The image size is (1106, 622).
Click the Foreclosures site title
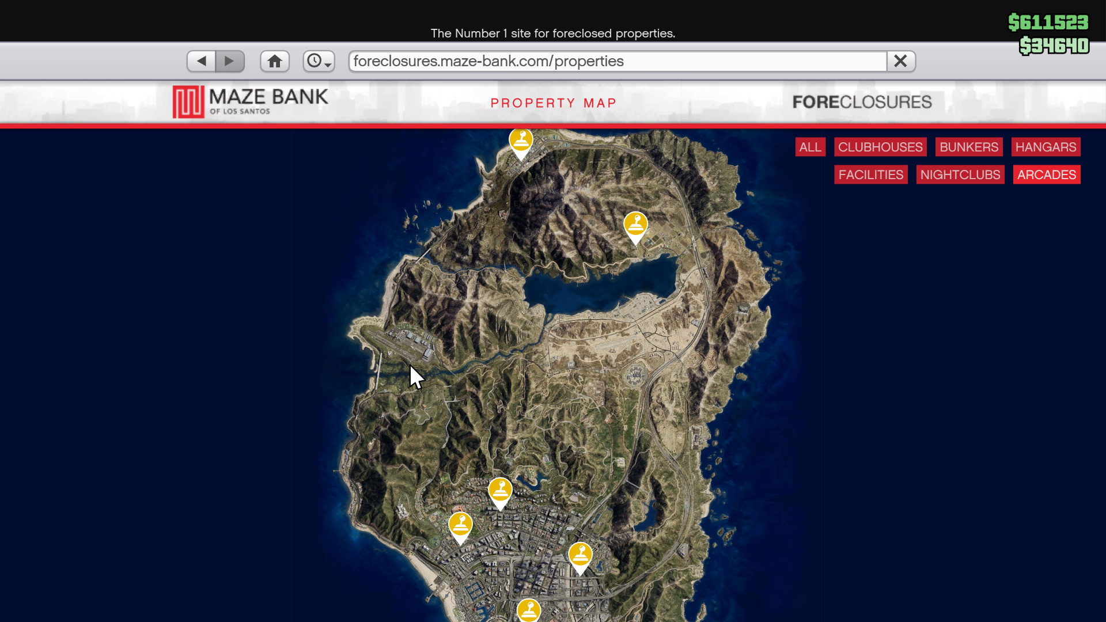(x=862, y=102)
